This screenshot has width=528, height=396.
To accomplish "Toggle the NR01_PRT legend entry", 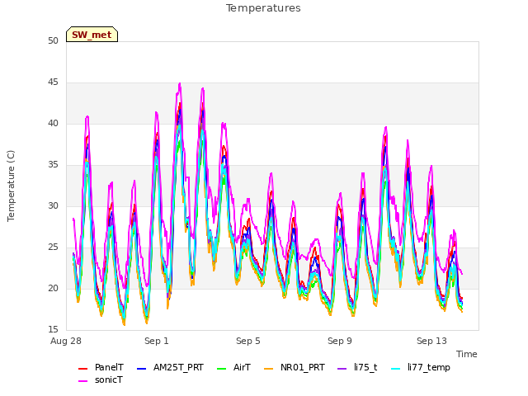I will (295, 367).
